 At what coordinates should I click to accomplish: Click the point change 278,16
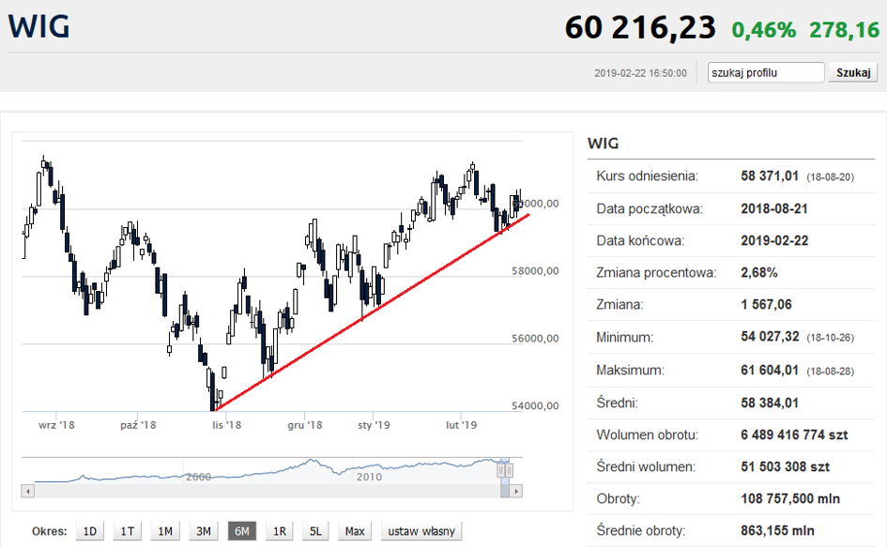tap(844, 30)
